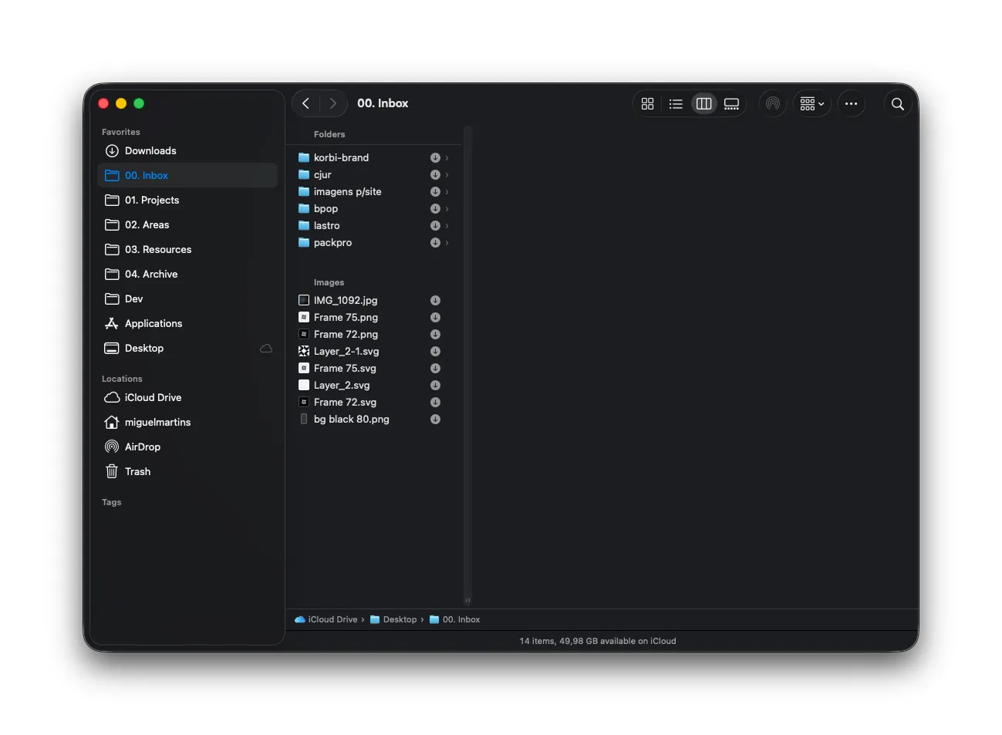
Task: Download packpro folder from iCloud
Action: 435,242
